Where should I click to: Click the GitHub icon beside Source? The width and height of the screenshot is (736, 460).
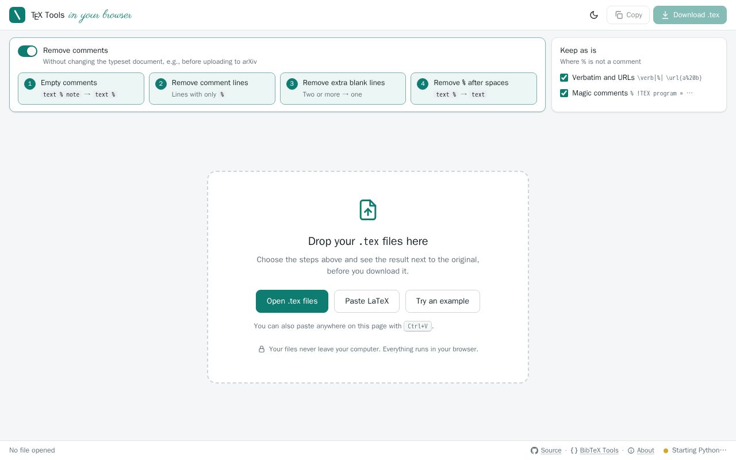(534, 450)
